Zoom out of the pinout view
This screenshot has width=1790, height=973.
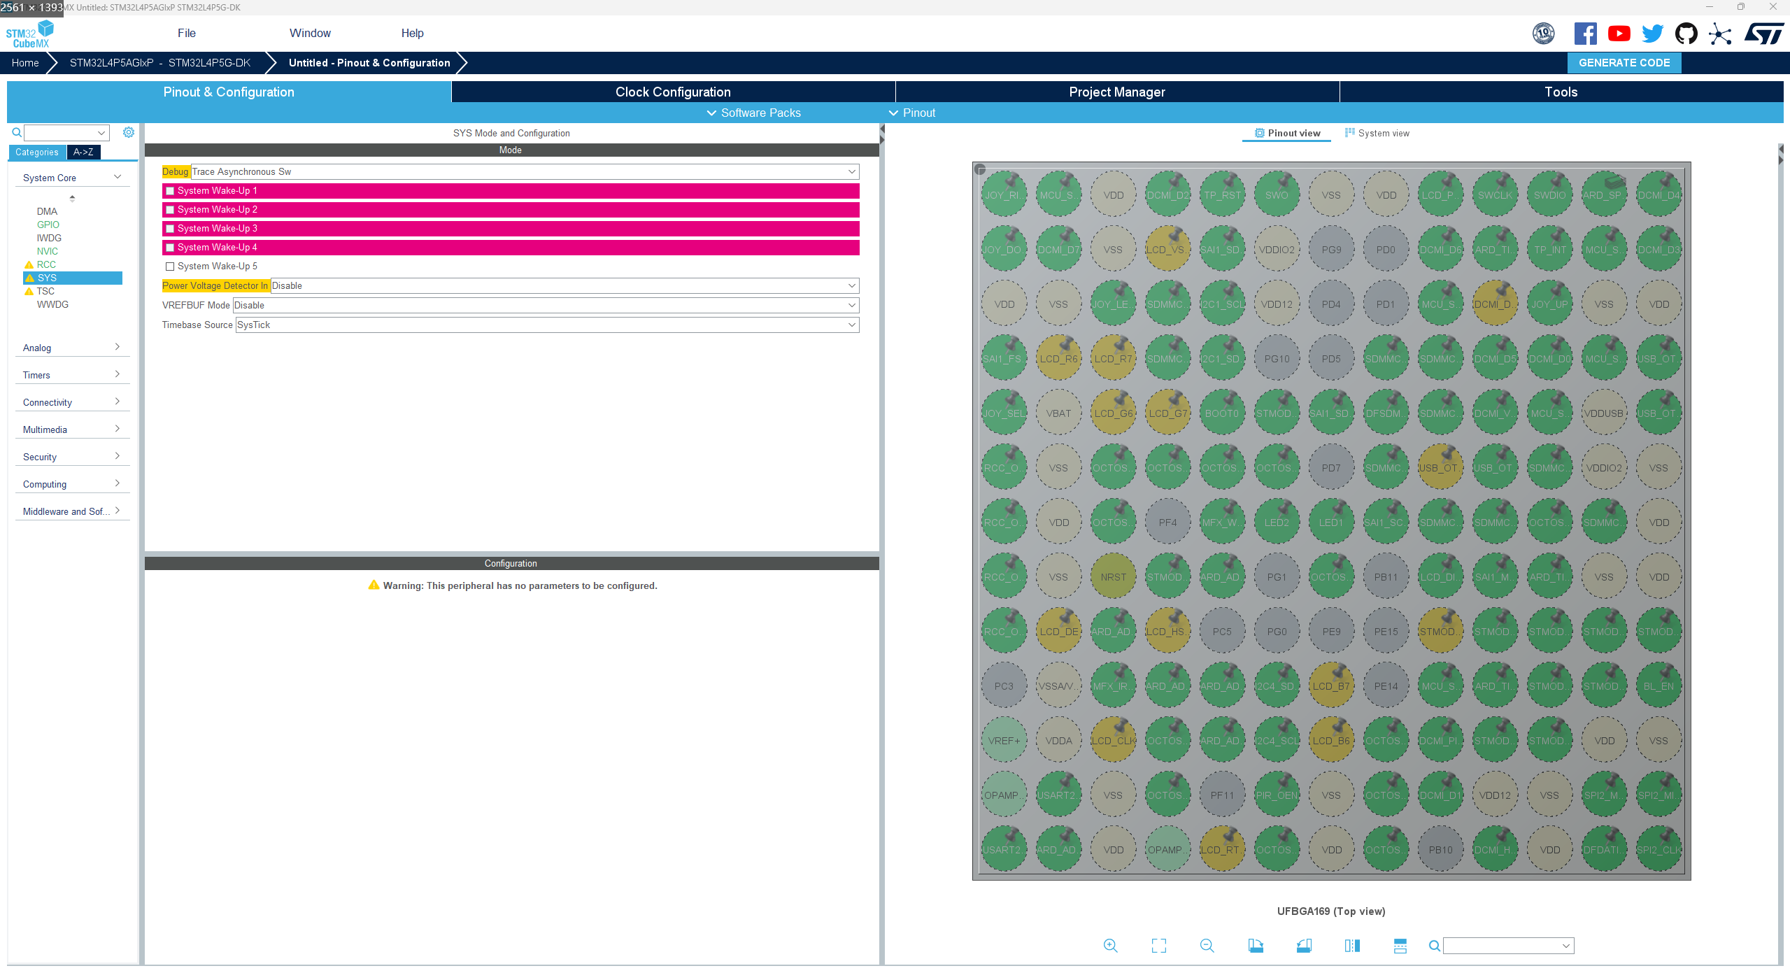(1207, 946)
